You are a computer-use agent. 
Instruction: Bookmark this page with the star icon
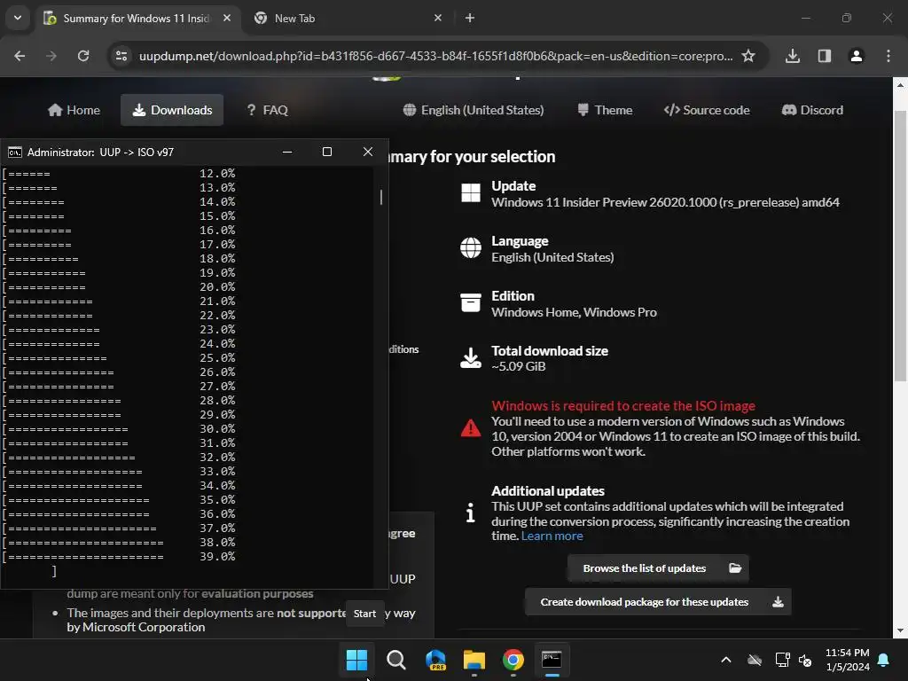point(748,56)
